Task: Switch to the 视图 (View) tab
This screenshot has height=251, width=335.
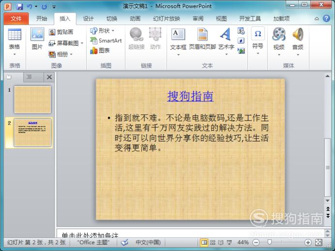Action: [221, 19]
